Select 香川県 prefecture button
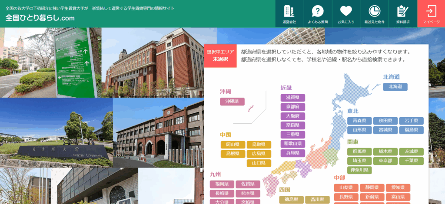445x204 pixels. 317,200
